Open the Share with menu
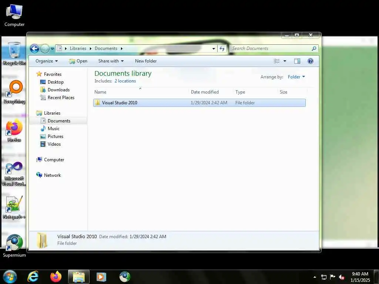Viewport: 379px width, 284px height. tap(111, 61)
